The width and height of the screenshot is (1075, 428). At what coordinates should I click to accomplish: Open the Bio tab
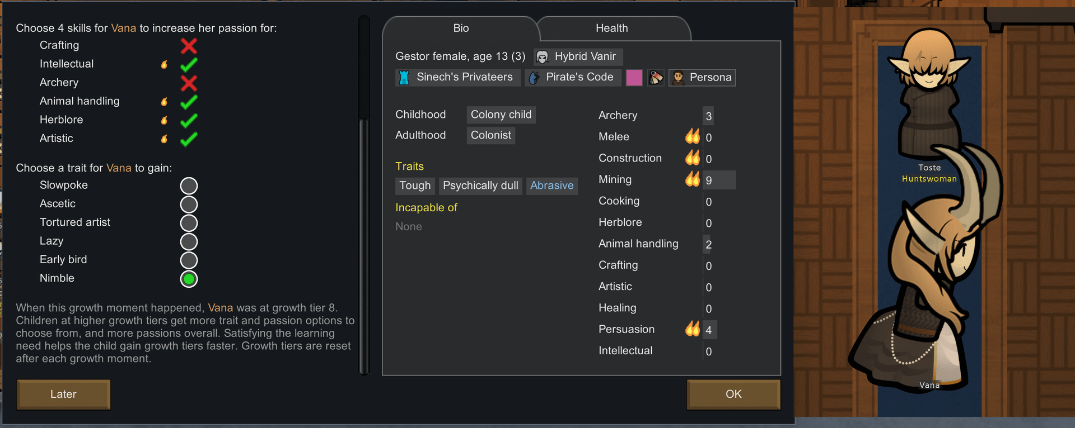pos(461,28)
